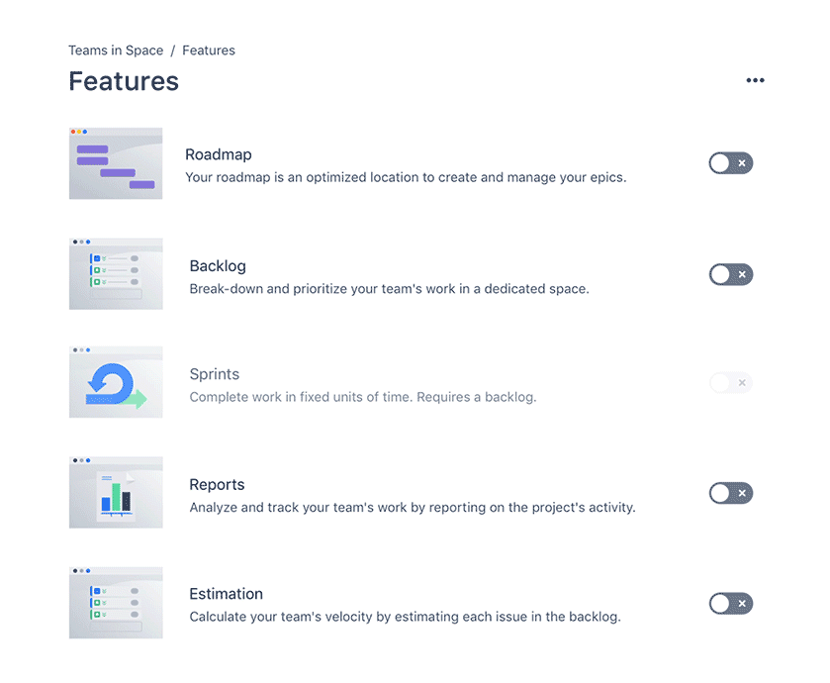Enable the Roadmap toggle switch
830x683 pixels.
click(x=730, y=163)
